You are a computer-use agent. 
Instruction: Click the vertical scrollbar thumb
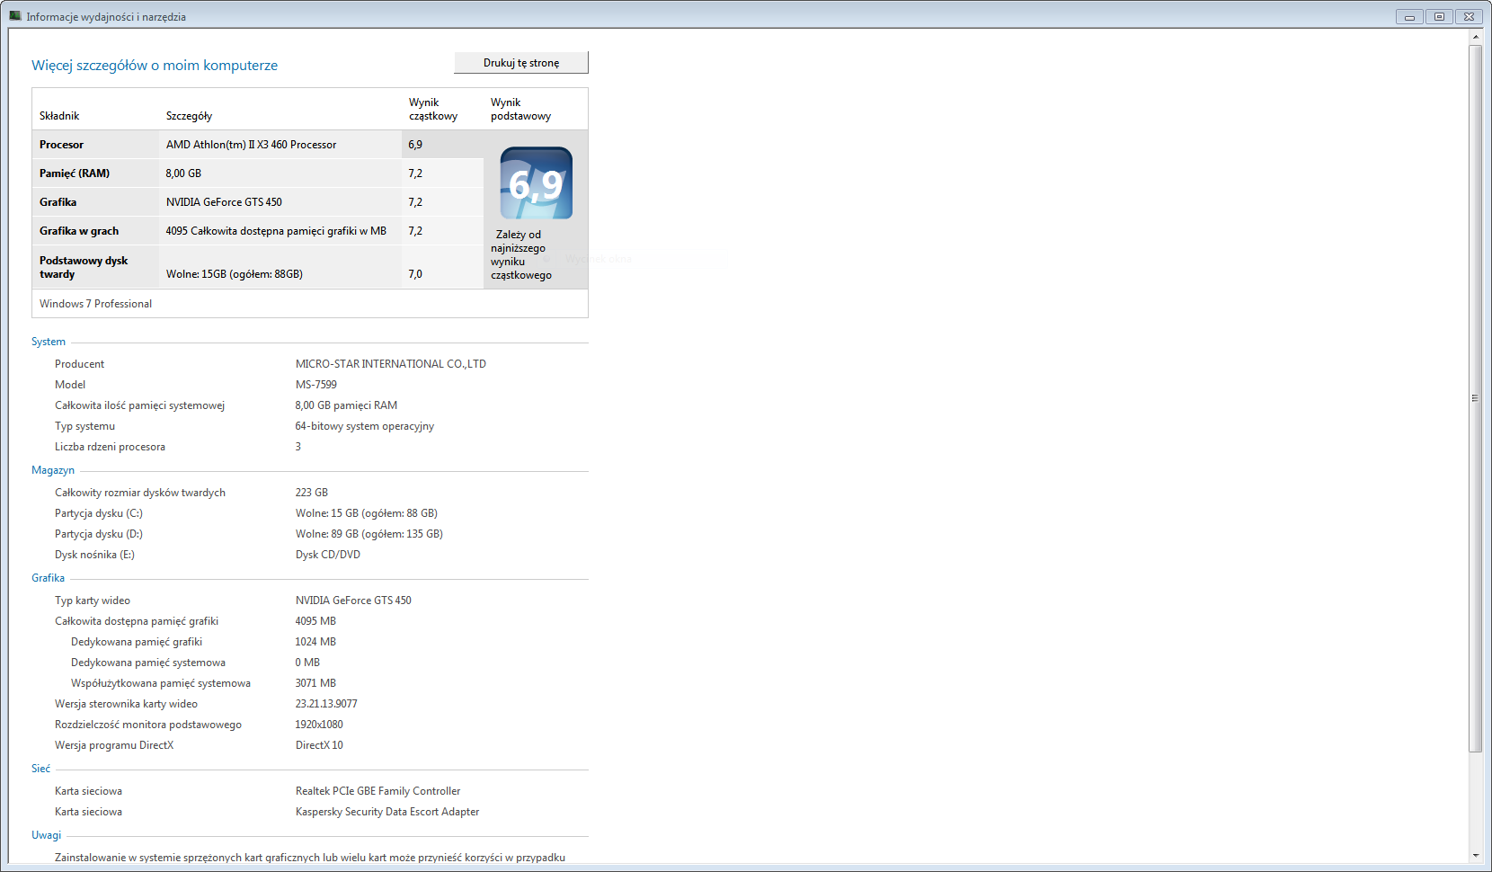pyautogui.click(x=1475, y=397)
